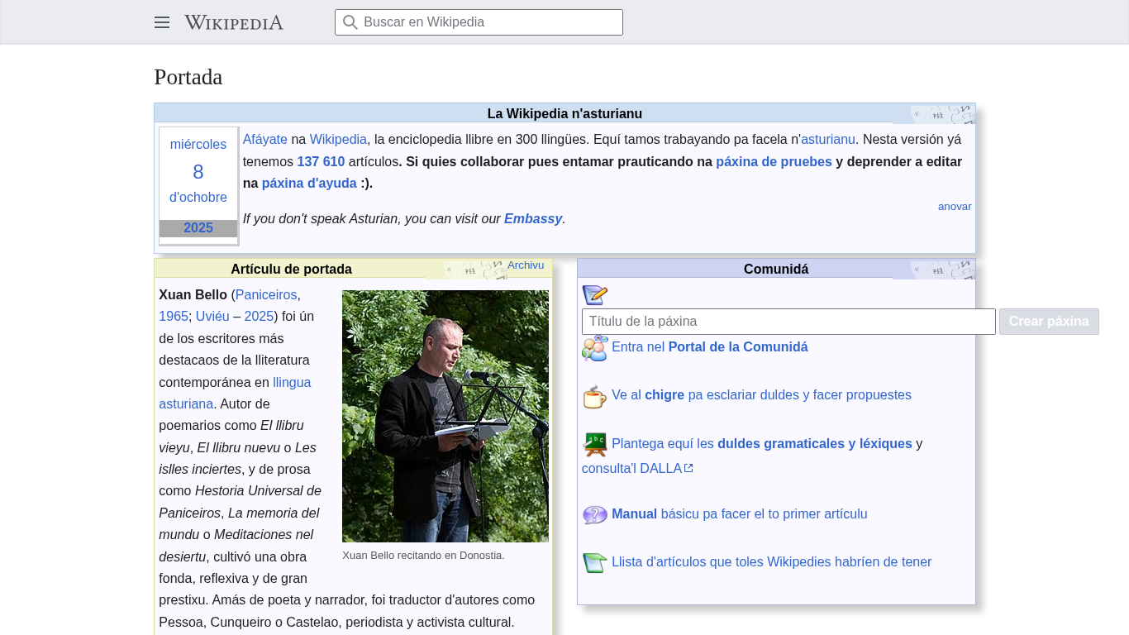Click the Xuan Bello photo thumbnail

pos(445,416)
